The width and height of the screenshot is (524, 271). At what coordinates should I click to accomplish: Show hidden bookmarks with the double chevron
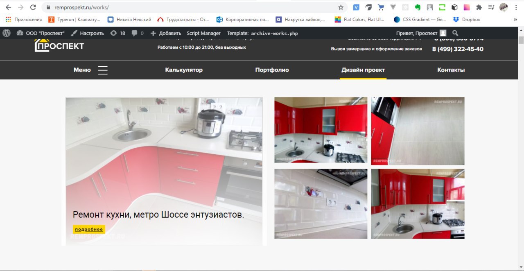[515, 19]
